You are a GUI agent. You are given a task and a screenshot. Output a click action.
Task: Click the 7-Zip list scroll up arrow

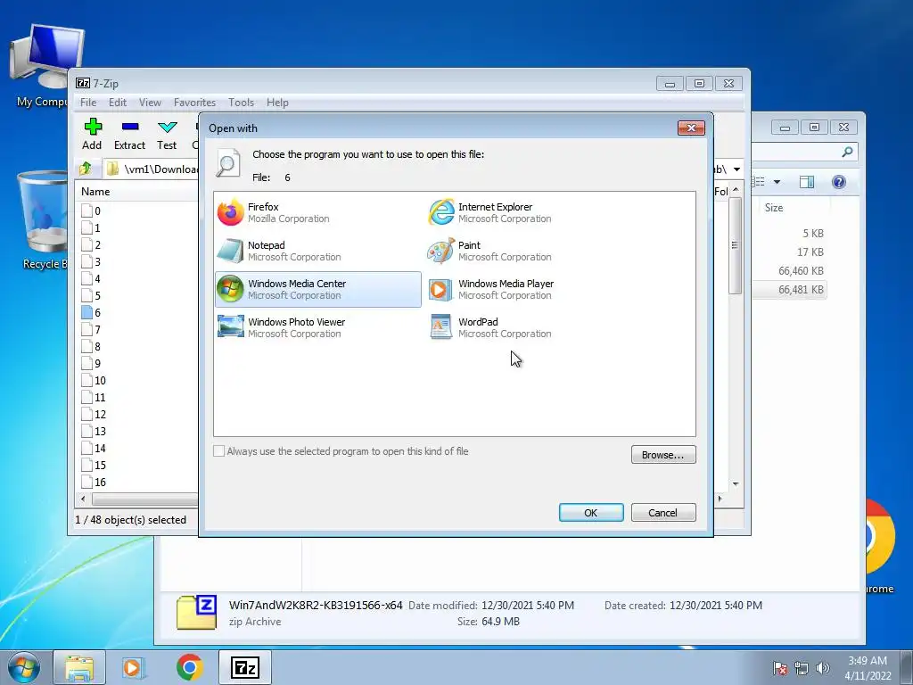736,191
